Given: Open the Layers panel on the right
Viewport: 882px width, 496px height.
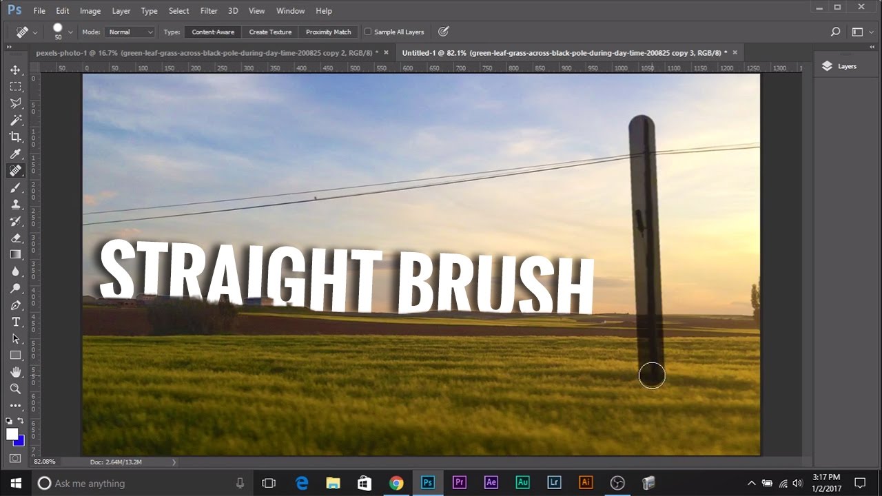Looking at the screenshot, I should click(842, 65).
